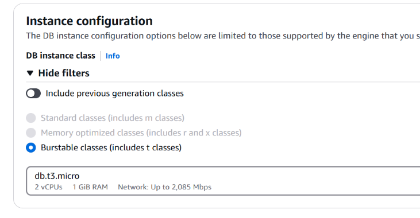
Task: Select the Memory optimized classes radio button
Action: 31,133
